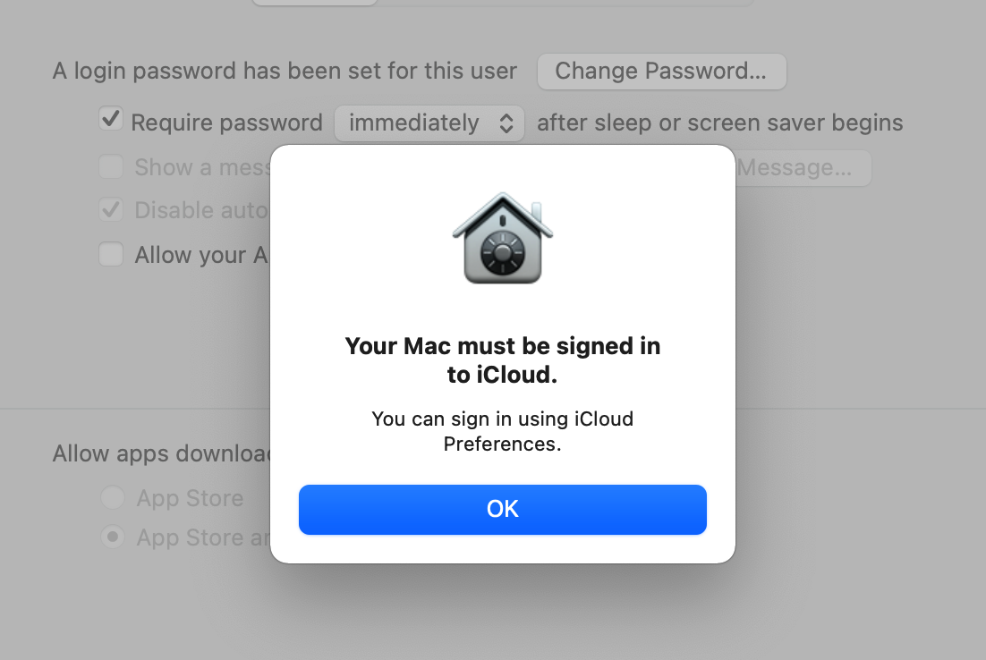This screenshot has width=986, height=660.
Task: Click the "after sleep or screen saver begins" text
Action: pyautogui.click(x=719, y=123)
